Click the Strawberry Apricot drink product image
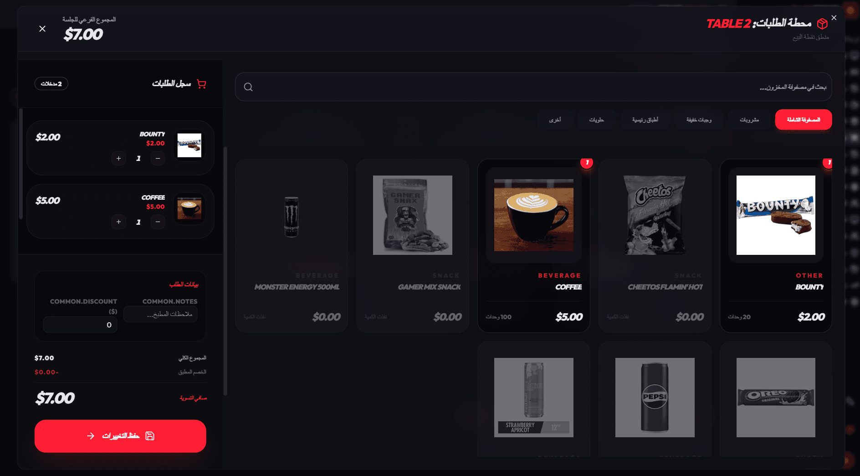Screen dimensions: 860x476 [533, 397]
